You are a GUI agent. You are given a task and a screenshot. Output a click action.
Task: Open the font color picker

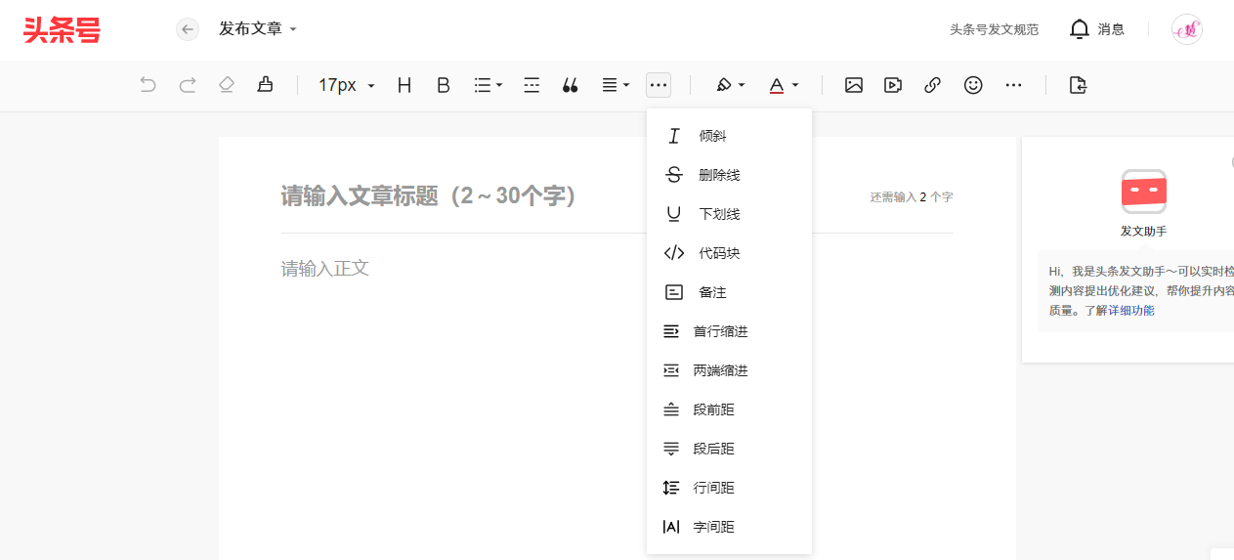tap(784, 85)
